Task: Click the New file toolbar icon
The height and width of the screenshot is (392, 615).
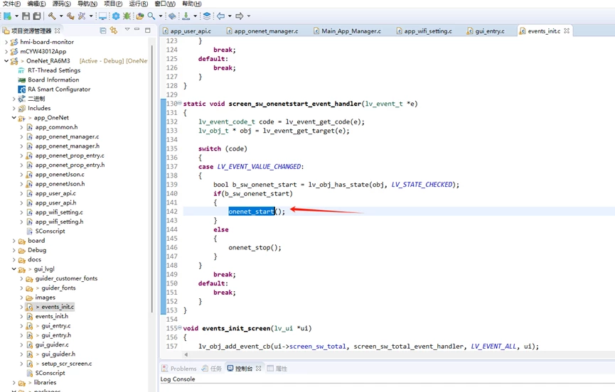Action: tap(7, 16)
